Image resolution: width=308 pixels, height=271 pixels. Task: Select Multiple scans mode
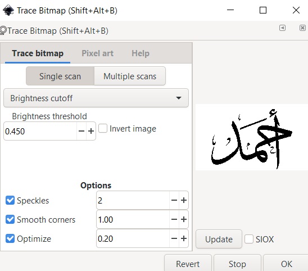[130, 76]
